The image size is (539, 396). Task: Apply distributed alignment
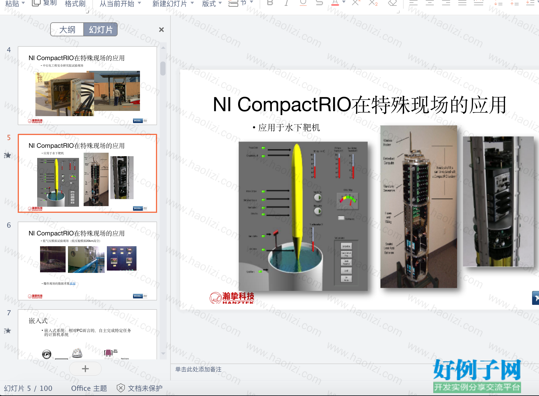(478, 3)
